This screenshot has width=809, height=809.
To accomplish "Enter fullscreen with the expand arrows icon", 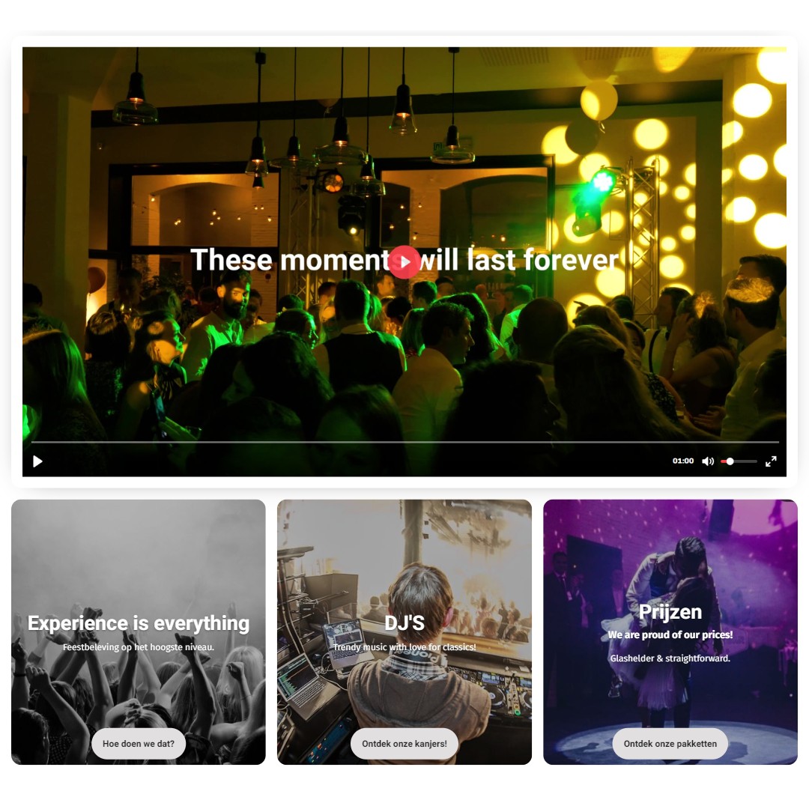I will 771,461.
